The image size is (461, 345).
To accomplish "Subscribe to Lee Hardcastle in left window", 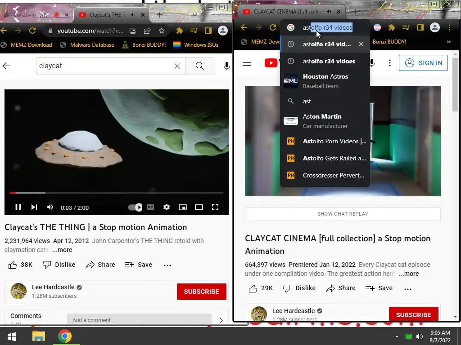I will [x=201, y=292].
